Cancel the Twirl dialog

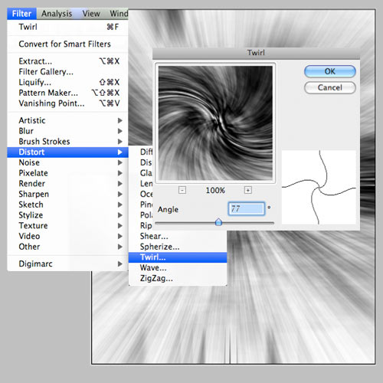pyautogui.click(x=330, y=87)
